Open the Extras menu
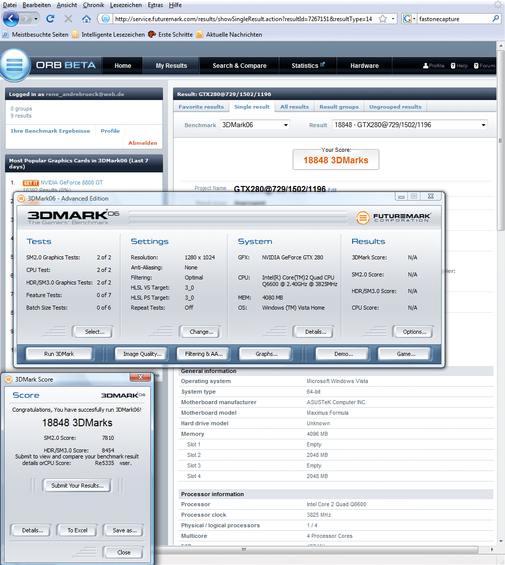505x565 pixels. point(155,5)
